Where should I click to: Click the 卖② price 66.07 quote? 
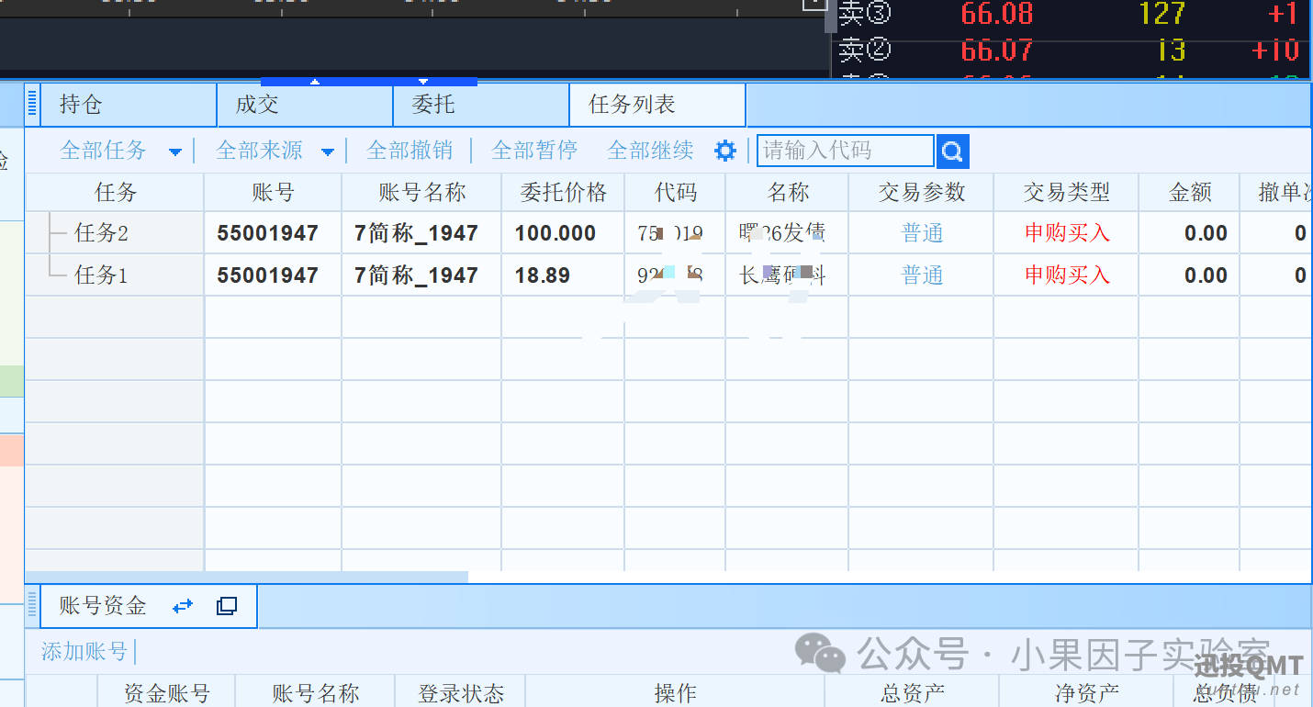(997, 50)
